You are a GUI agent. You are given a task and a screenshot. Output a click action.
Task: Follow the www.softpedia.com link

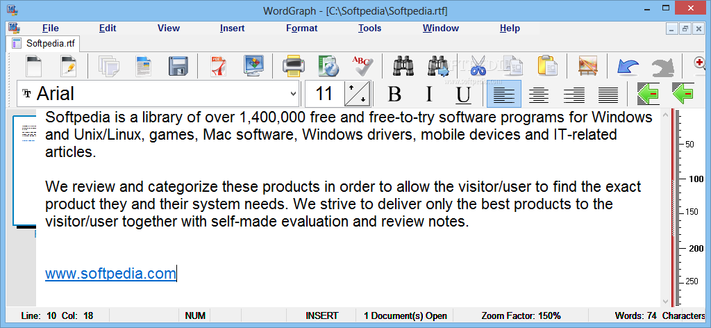110,274
